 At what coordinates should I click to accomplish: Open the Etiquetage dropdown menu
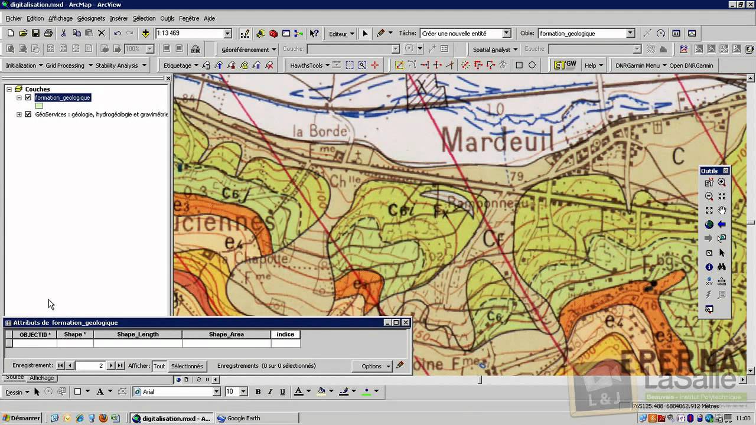point(181,66)
